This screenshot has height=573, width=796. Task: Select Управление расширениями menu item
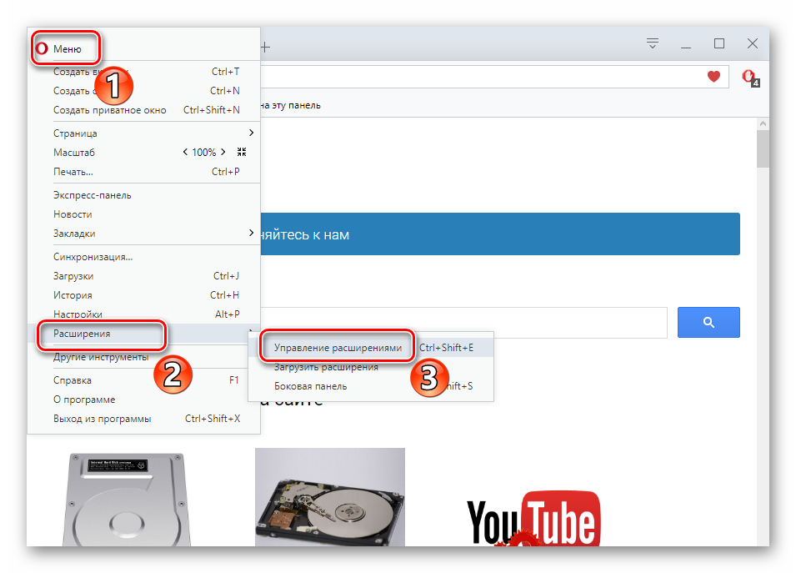(x=338, y=348)
